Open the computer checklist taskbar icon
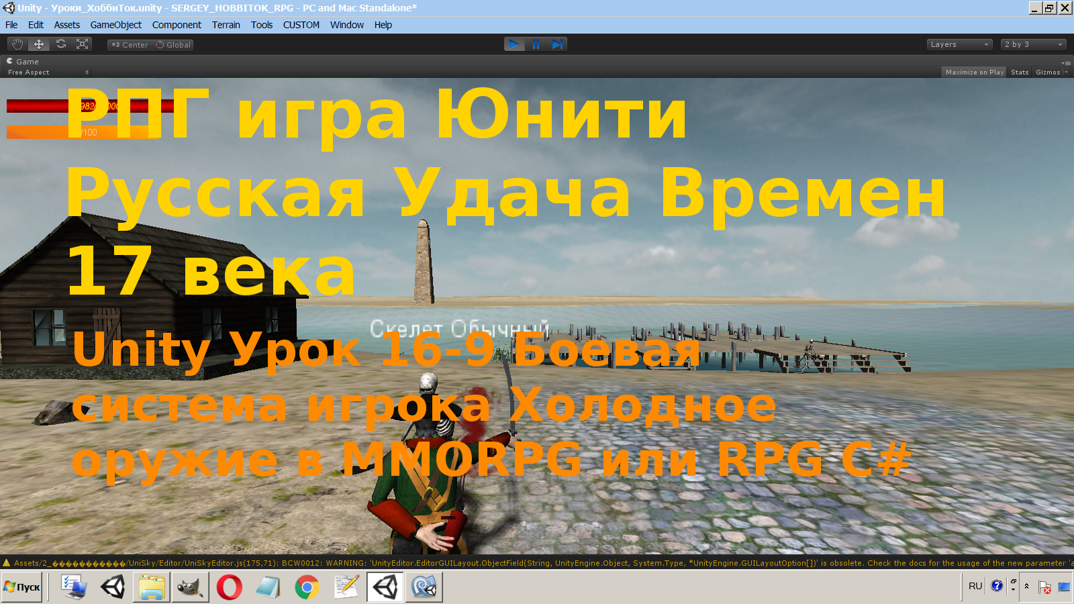This screenshot has width=1074, height=604. [x=74, y=587]
